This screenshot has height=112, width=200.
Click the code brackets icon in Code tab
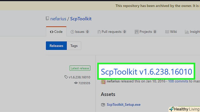point(52,32)
